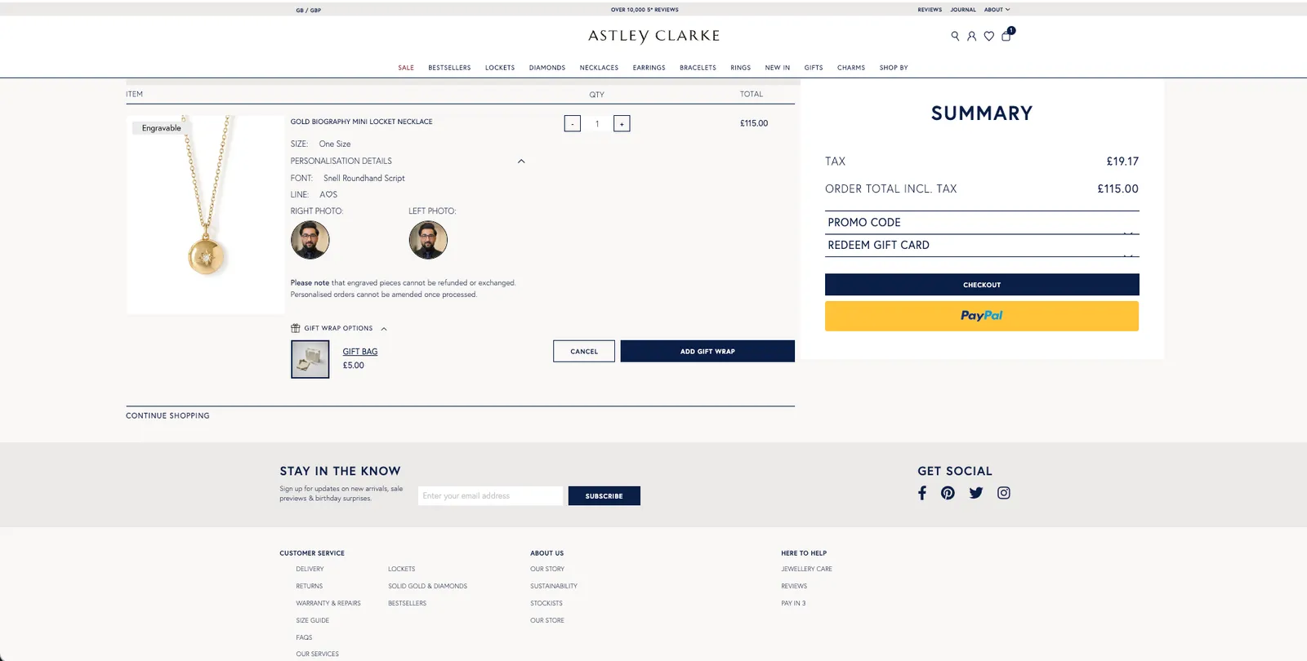Open the Stockists footer link
The width and height of the screenshot is (1307, 661).
(546, 603)
